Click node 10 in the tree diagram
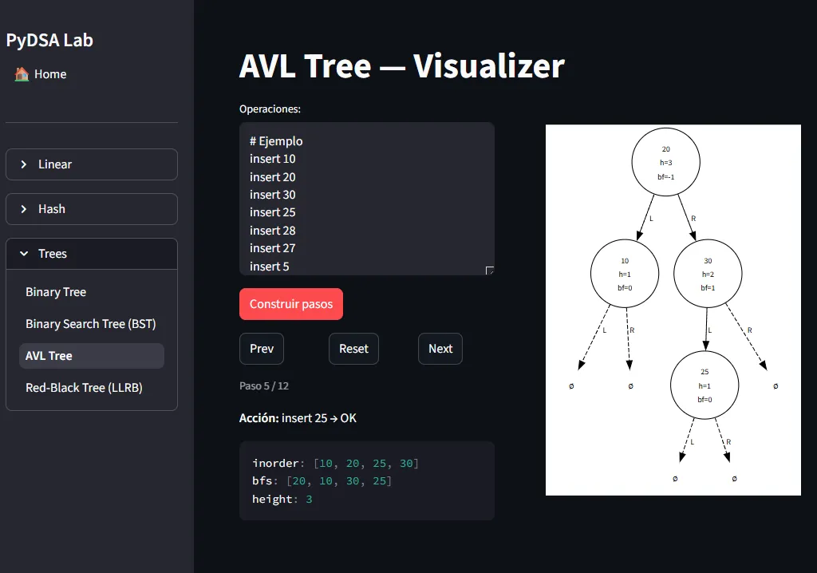817x573 pixels. tap(625, 273)
